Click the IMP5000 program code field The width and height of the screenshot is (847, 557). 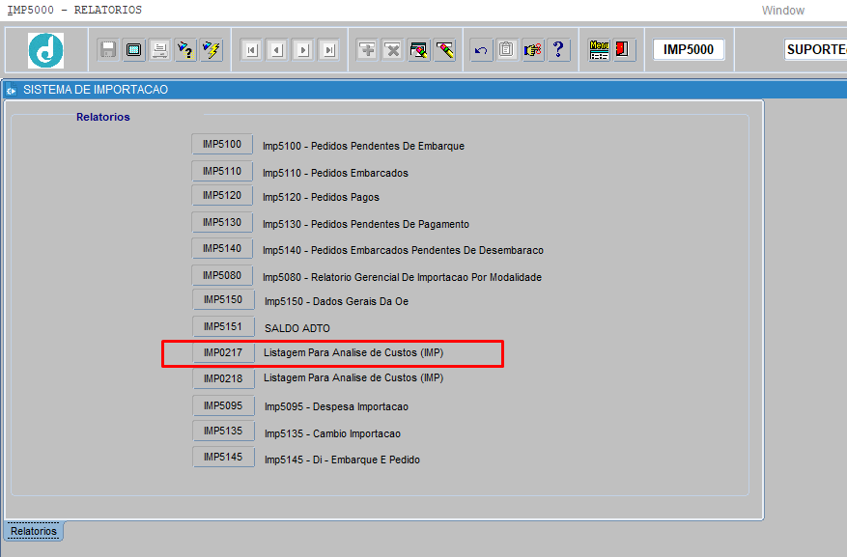[x=689, y=50]
